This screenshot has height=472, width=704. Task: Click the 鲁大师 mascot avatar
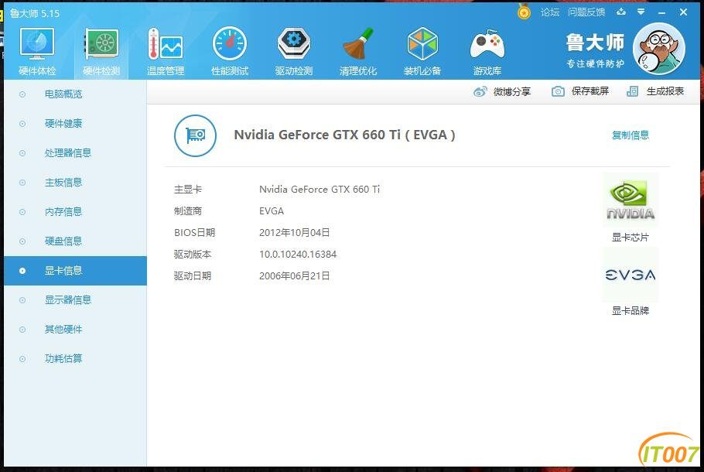[658, 49]
